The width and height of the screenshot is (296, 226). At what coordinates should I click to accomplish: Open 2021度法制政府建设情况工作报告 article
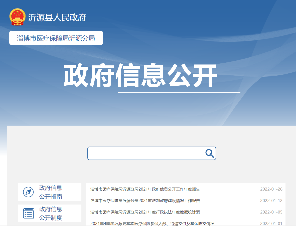click(x=145, y=201)
